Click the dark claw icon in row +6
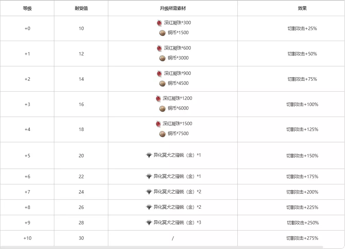Image resolution: width=345 pixels, height=249 pixels. point(149,176)
